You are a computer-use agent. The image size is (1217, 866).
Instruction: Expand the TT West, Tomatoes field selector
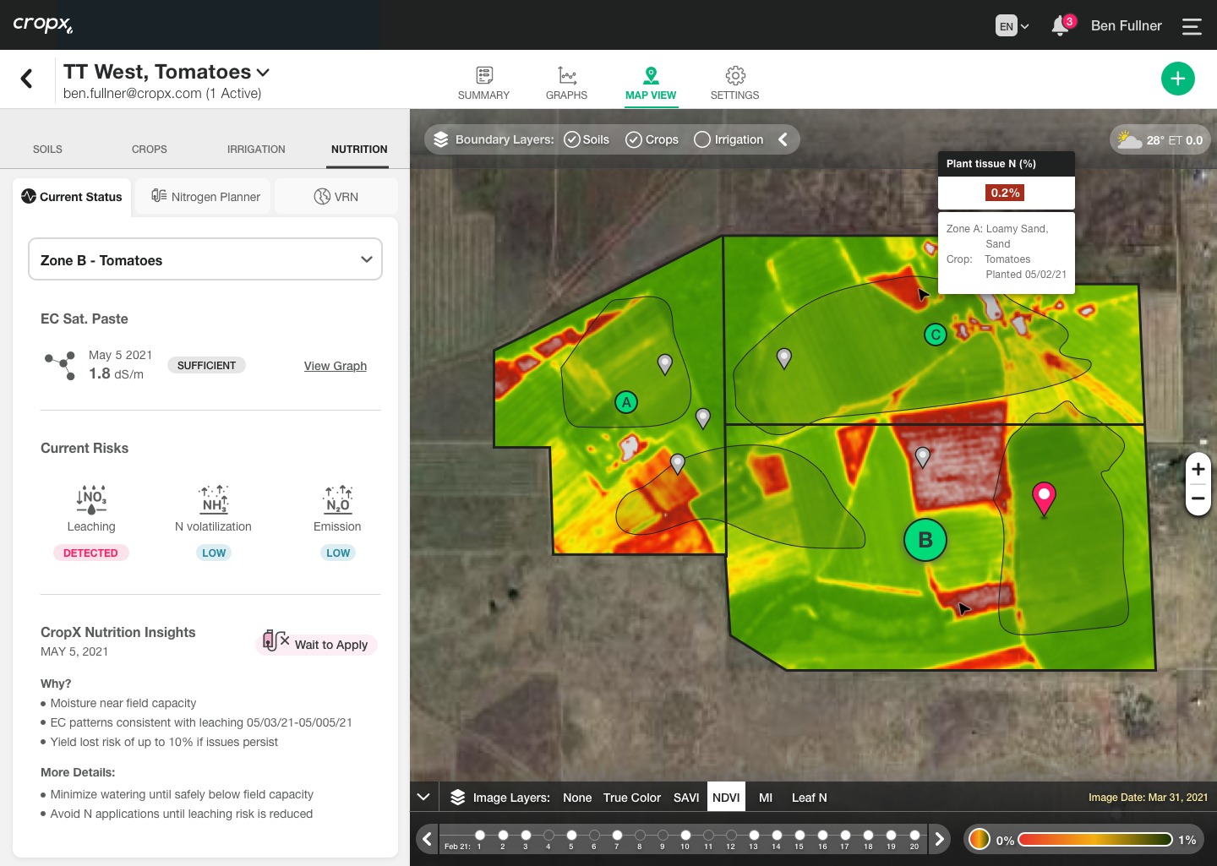(x=166, y=72)
